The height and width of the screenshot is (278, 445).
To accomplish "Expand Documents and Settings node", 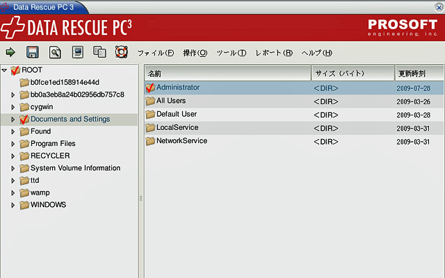I will click(13, 120).
